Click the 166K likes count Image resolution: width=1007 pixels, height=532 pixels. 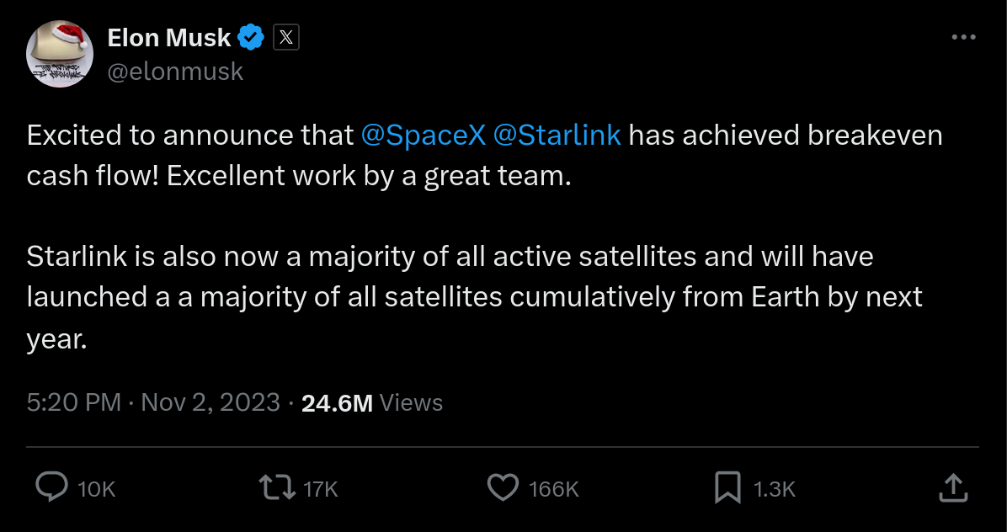click(x=553, y=489)
